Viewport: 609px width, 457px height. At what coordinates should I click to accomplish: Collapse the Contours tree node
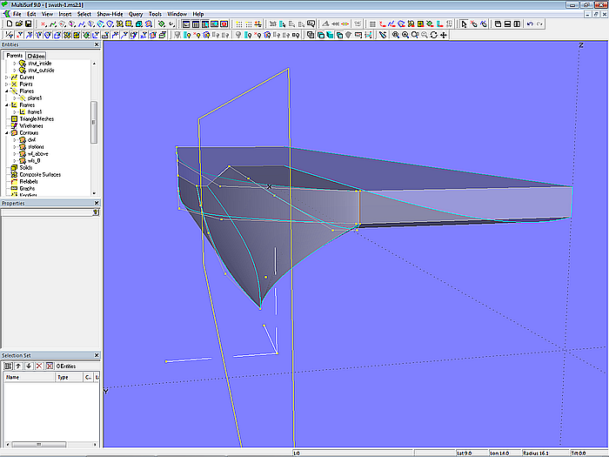(7, 132)
